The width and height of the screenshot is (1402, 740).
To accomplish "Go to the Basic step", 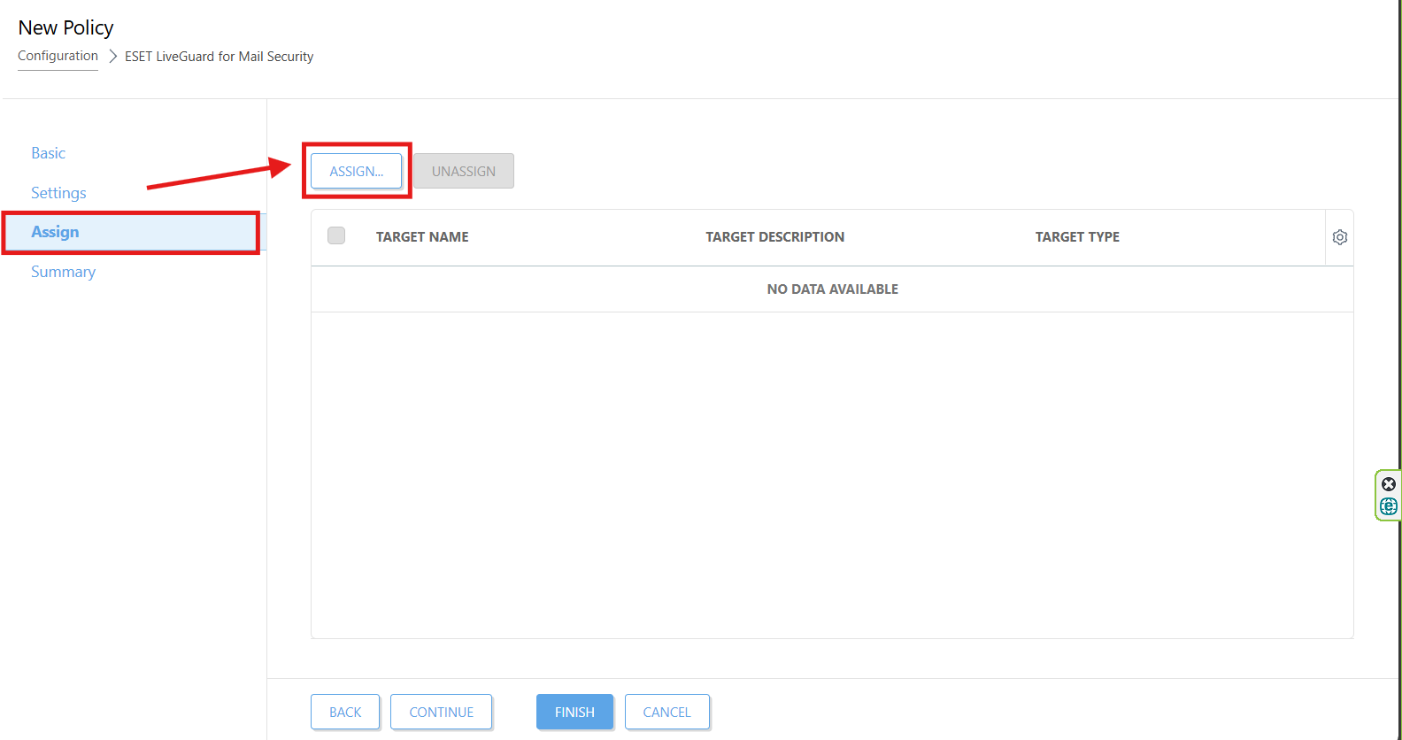I will click(x=49, y=153).
